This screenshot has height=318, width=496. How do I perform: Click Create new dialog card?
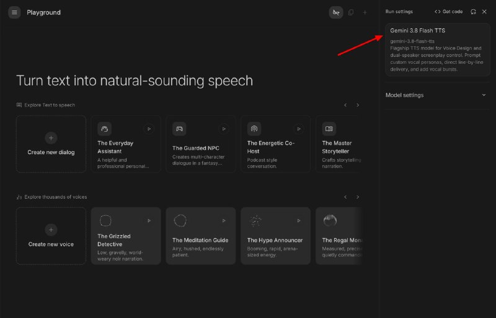pyautogui.click(x=51, y=144)
